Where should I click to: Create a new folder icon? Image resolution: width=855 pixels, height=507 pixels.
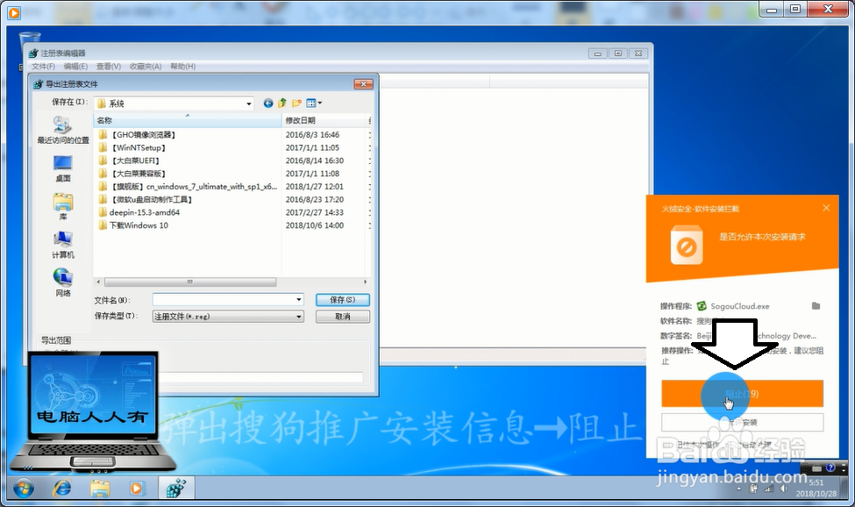(x=296, y=103)
